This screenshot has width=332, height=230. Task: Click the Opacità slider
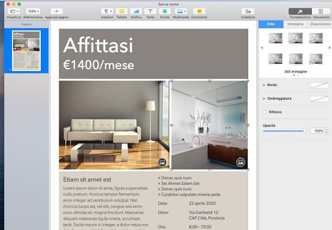pyautogui.click(x=284, y=131)
